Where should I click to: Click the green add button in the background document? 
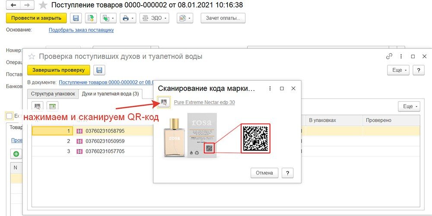(16, 154)
